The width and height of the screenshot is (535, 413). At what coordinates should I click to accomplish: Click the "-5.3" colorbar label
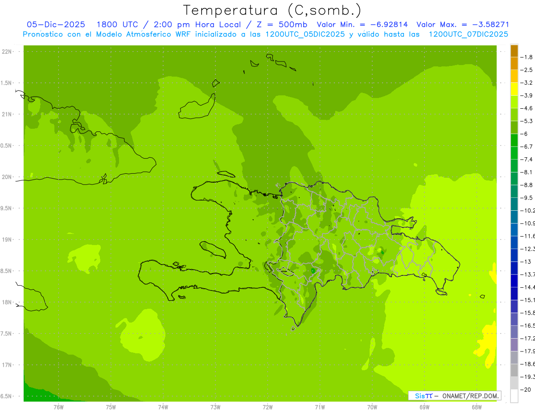click(527, 121)
